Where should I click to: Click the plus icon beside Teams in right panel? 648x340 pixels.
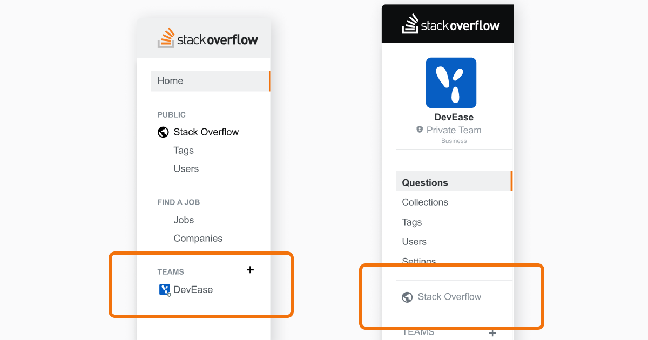(x=492, y=333)
